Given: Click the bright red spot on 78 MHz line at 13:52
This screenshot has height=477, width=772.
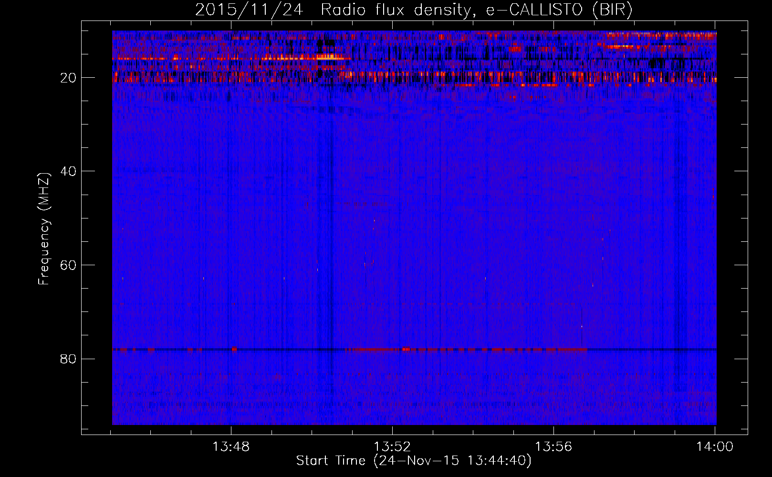Looking at the screenshot, I should pos(406,349).
